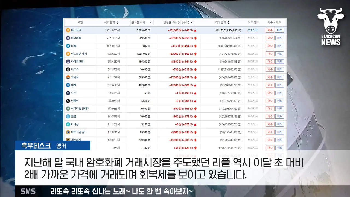Viewport: 350px width, 197px height.
Task: Click the Qtum coin icon
Action: pos(68,117)
